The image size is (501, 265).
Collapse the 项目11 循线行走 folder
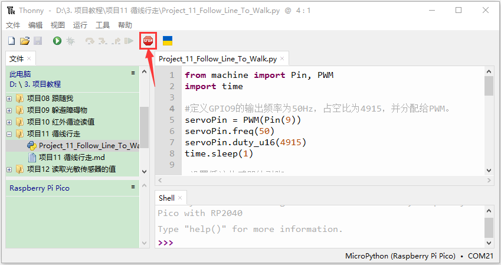tap(9, 134)
